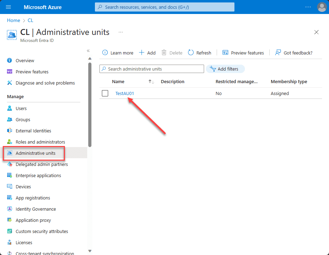
Task: Open Application proxy
Action: (33, 220)
